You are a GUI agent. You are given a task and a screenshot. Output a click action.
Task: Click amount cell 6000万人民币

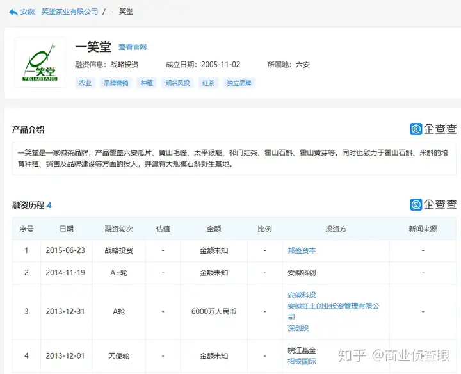(x=214, y=311)
